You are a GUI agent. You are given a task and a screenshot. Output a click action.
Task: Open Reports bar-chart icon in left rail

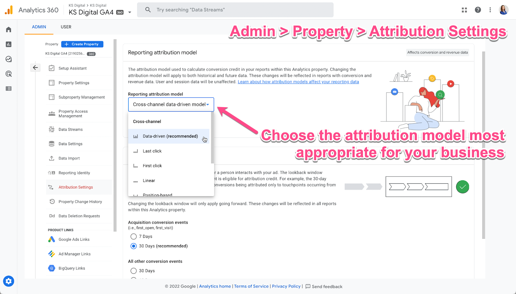tap(9, 44)
